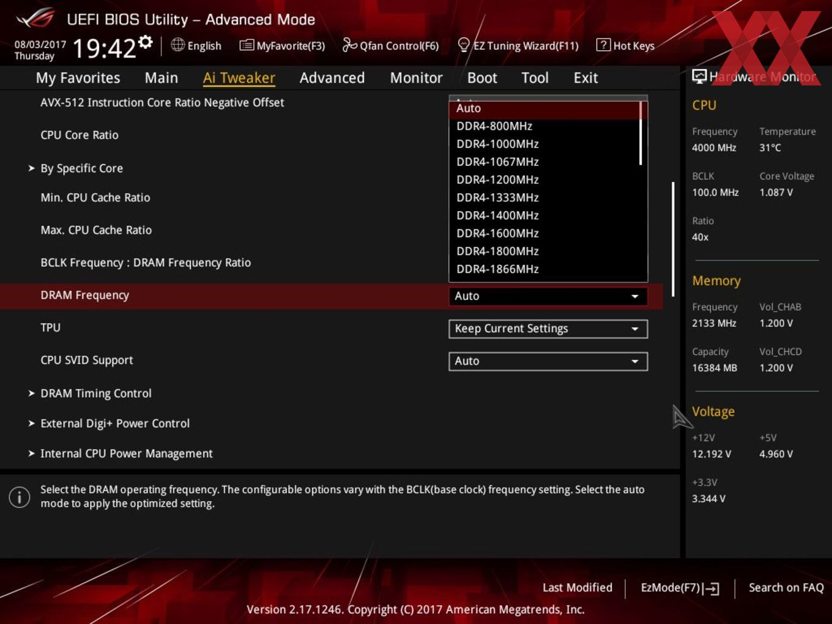Open the DRAM Frequency dropdown
This screenshot has width=832, height=624.
point(548,296)
